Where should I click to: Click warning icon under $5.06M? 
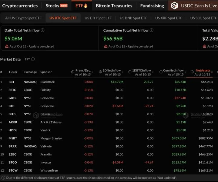click(7, 46)
